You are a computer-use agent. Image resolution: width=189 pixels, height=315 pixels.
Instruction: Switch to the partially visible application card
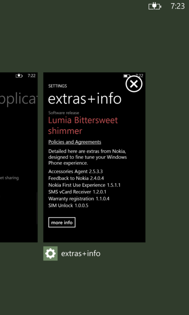click(18, 157)
